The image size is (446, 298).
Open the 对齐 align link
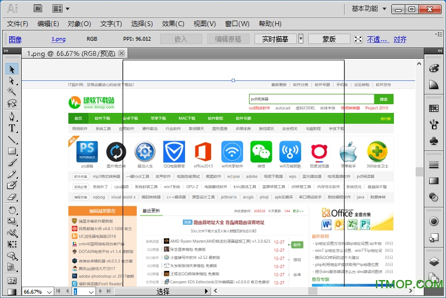[x=400, y=39]
